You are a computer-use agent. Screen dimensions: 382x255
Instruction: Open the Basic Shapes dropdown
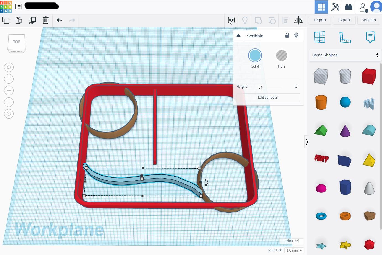click(x=345, y=55)
